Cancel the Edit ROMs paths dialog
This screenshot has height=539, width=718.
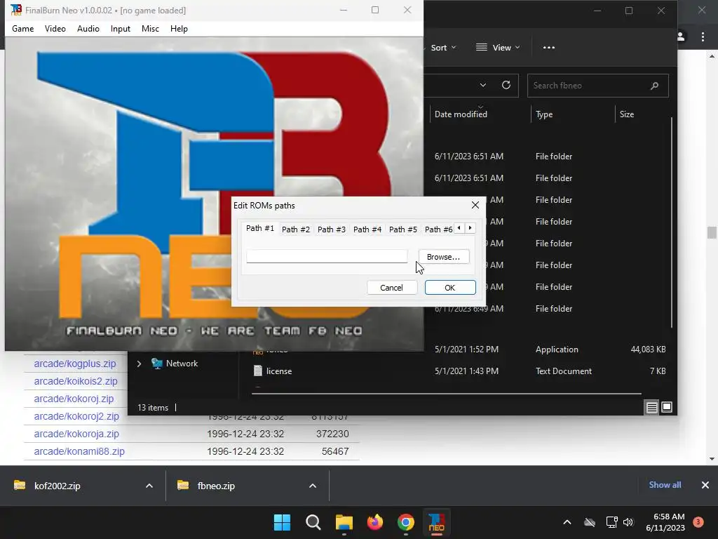(x=391, y=287)
